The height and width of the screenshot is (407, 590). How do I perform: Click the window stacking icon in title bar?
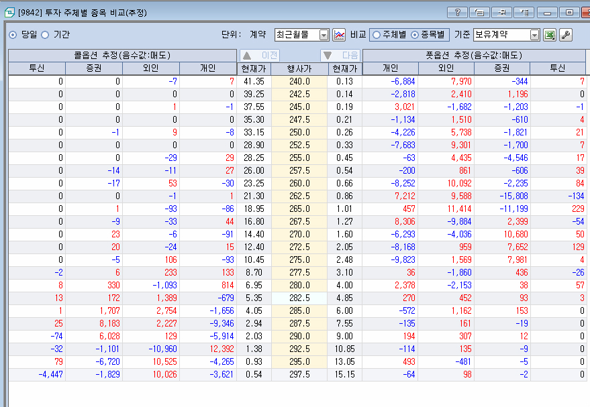pyautogui.click(x=480, y=13)
